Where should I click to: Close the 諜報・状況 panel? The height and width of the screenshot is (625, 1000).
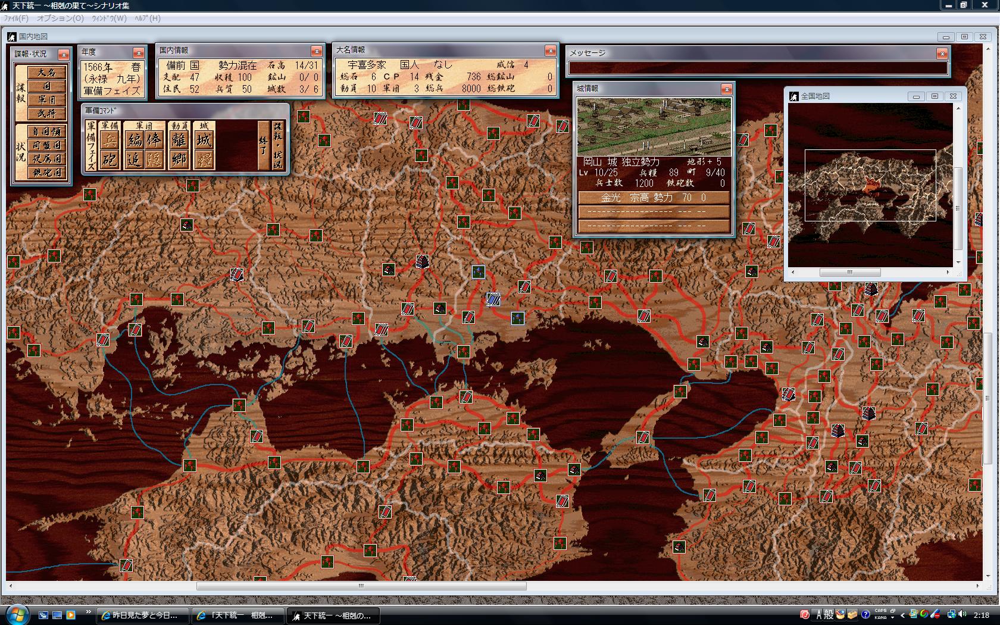click(x=63, y=55)
